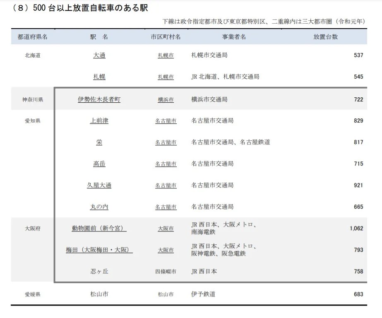The height and width of the screenshot is (318, 382).
Task: Click the operator '名古屋市交通局、名古屋鉄道'
Action: [231, 142]
